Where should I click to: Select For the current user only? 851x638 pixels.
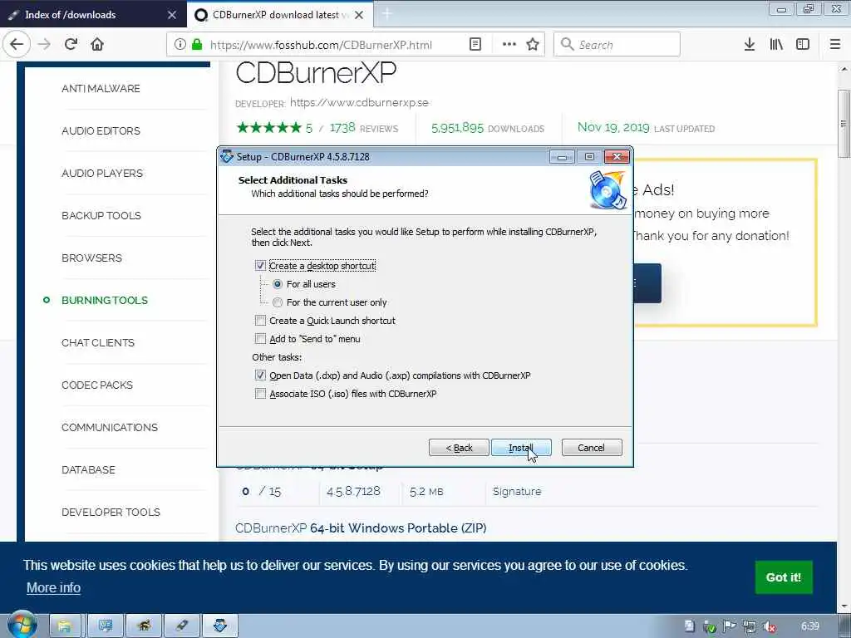(x=278, y=302)
